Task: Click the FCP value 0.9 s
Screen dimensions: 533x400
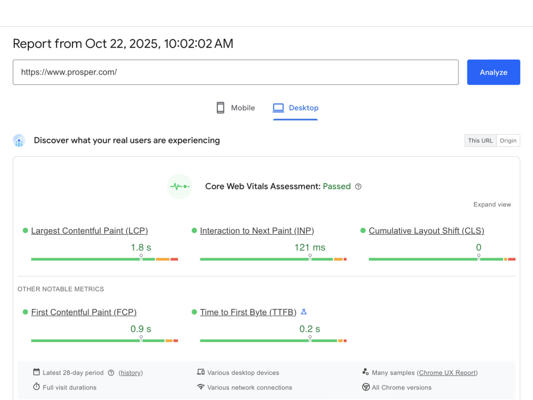Action: 141,329
